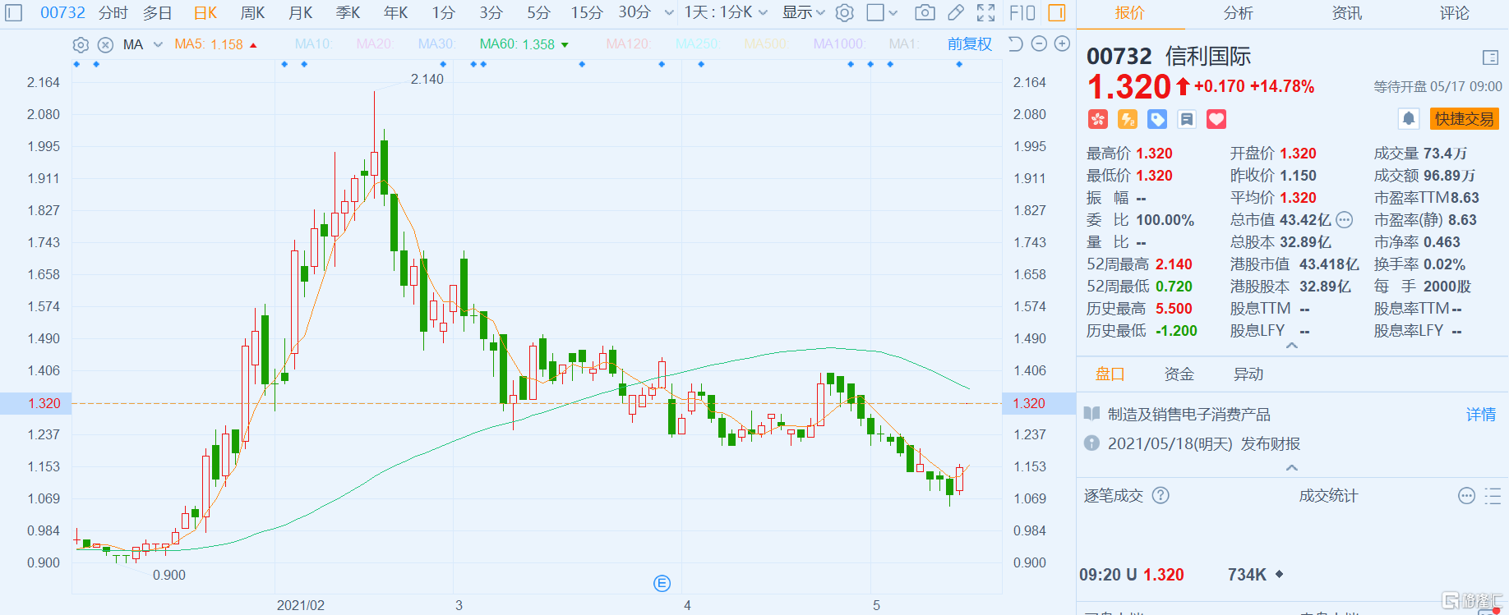Open the 资讯 news tab

(1346, 13)
